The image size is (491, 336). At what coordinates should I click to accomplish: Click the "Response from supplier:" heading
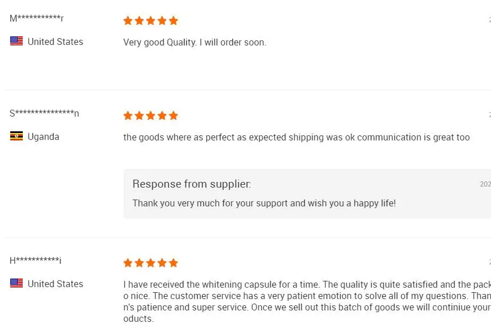(191, 184)
